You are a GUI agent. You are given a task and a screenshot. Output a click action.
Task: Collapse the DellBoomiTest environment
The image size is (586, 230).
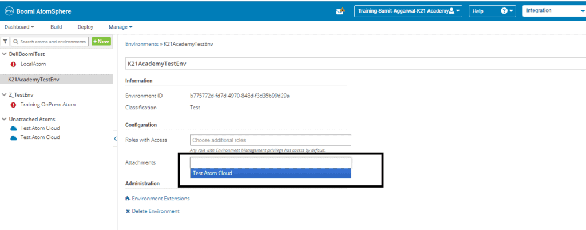4,54
